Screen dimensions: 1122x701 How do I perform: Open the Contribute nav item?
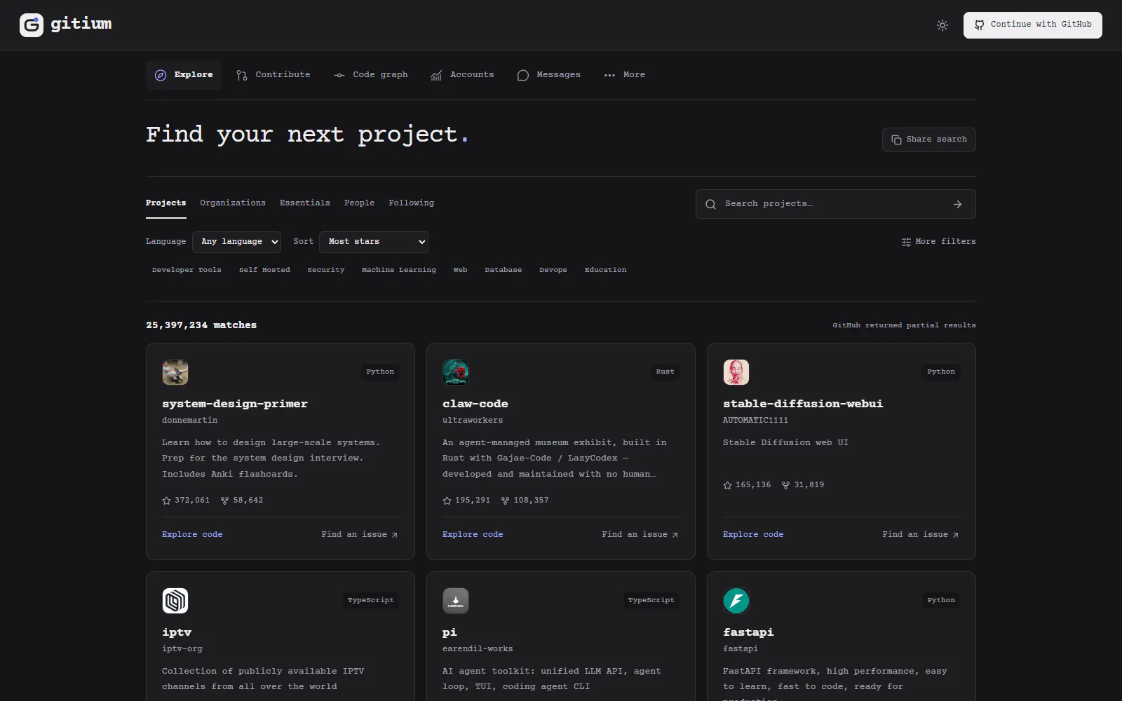(x=273, y=75)
